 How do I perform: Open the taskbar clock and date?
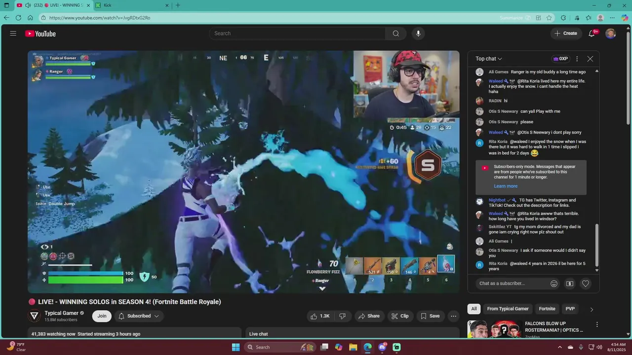click(x=618, y=347)
